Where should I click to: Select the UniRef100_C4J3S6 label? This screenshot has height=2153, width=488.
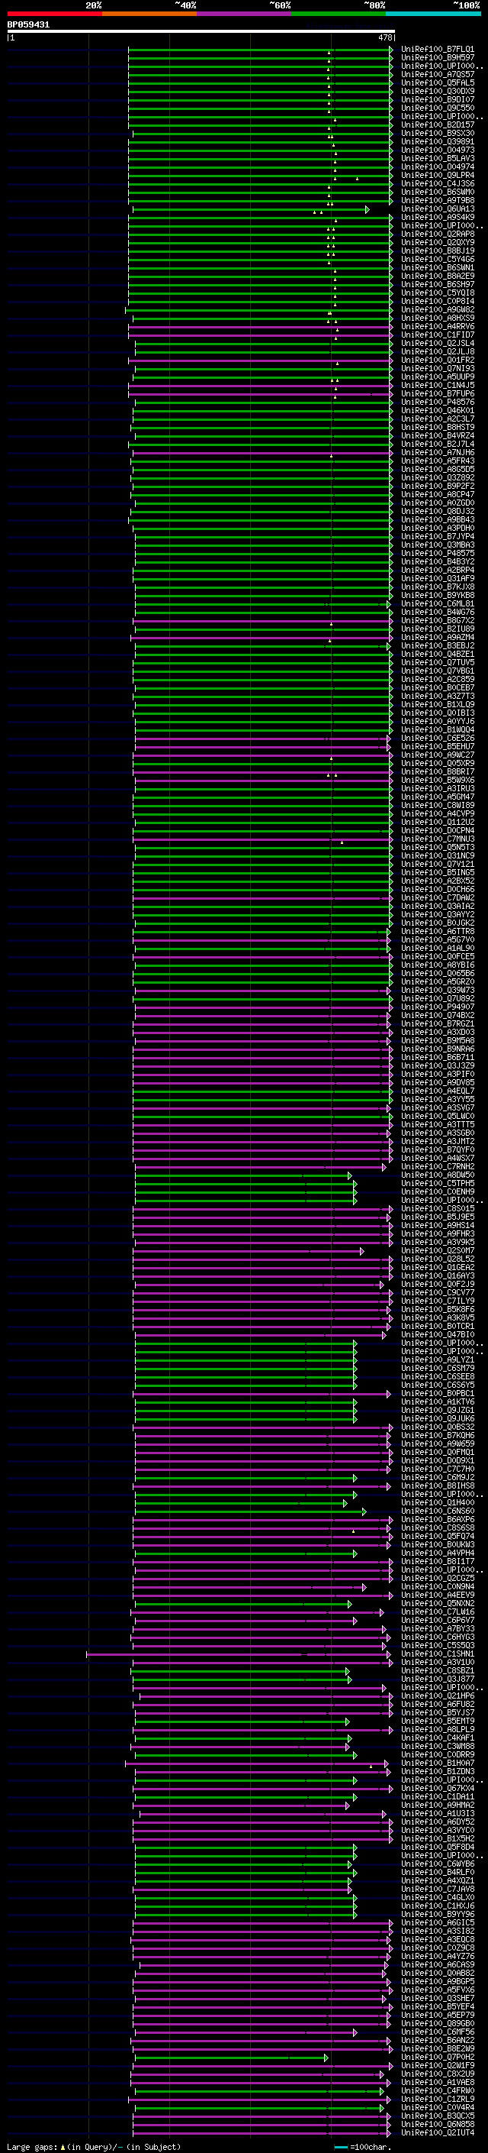point(437,184)
